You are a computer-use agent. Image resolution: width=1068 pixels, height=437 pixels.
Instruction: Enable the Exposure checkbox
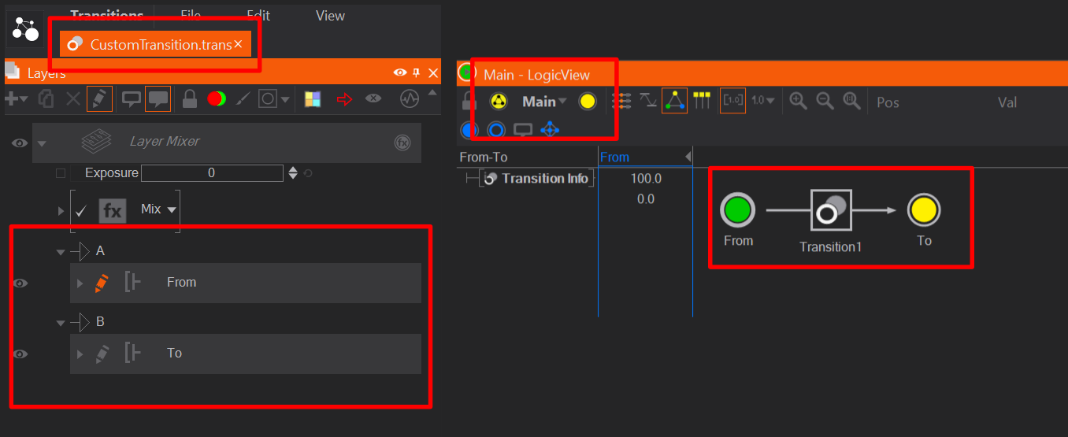click(x=61, y=173)
